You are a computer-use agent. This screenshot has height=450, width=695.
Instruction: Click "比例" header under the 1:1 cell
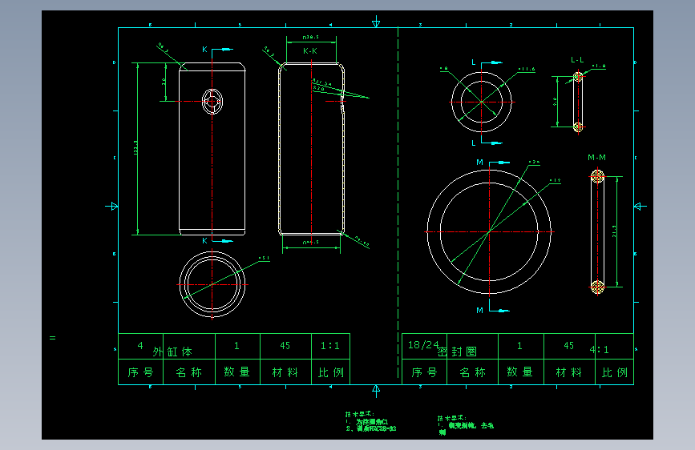330,372
